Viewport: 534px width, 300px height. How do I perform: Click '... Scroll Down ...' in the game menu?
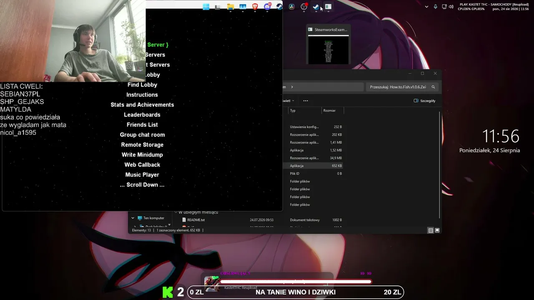[142, 185]
